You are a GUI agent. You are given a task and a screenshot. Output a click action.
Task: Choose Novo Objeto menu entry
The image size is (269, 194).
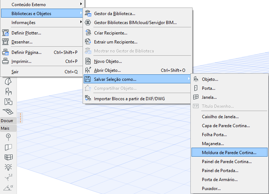pyautogui.click(x=137, y=61)
